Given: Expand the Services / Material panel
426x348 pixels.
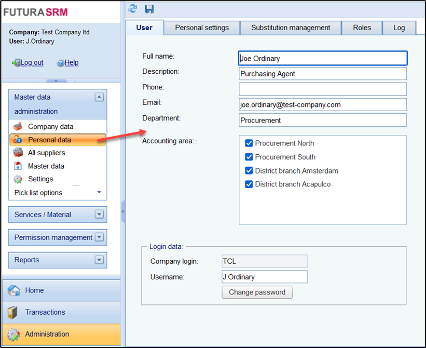Looking at the screenshot, I should click(99, 215).
